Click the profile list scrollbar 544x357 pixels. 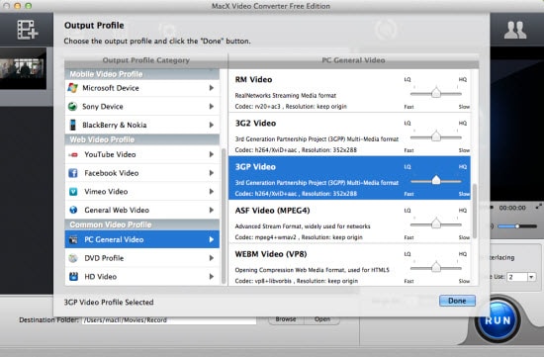pos(475,211)
